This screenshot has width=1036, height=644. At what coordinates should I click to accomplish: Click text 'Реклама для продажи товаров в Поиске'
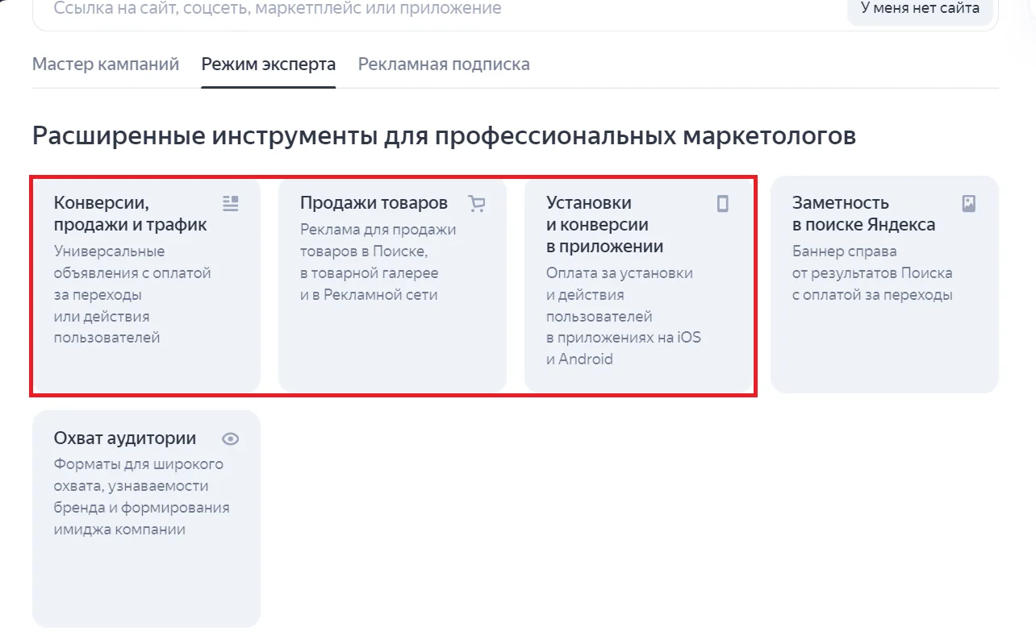[378, 240]
